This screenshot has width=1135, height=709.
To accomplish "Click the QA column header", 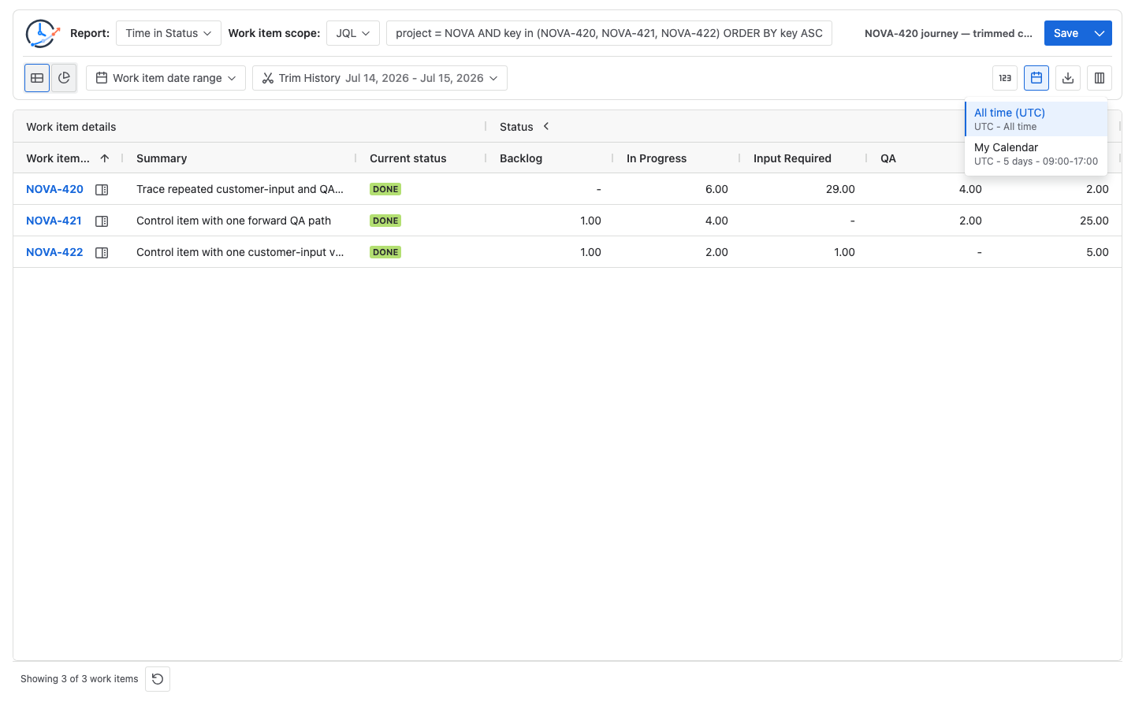I will coord(888,158).
